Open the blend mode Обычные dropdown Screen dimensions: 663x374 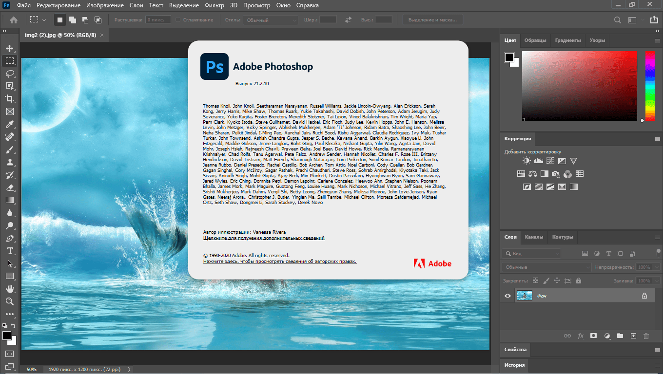click(x=546, y=267)
